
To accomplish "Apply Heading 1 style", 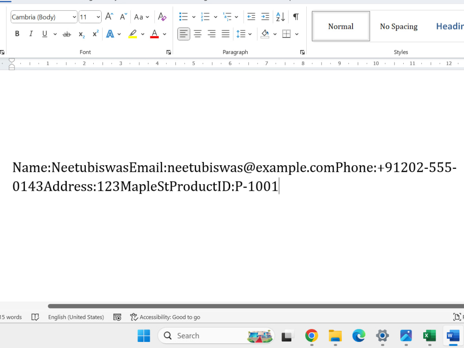I will (449, 26).
